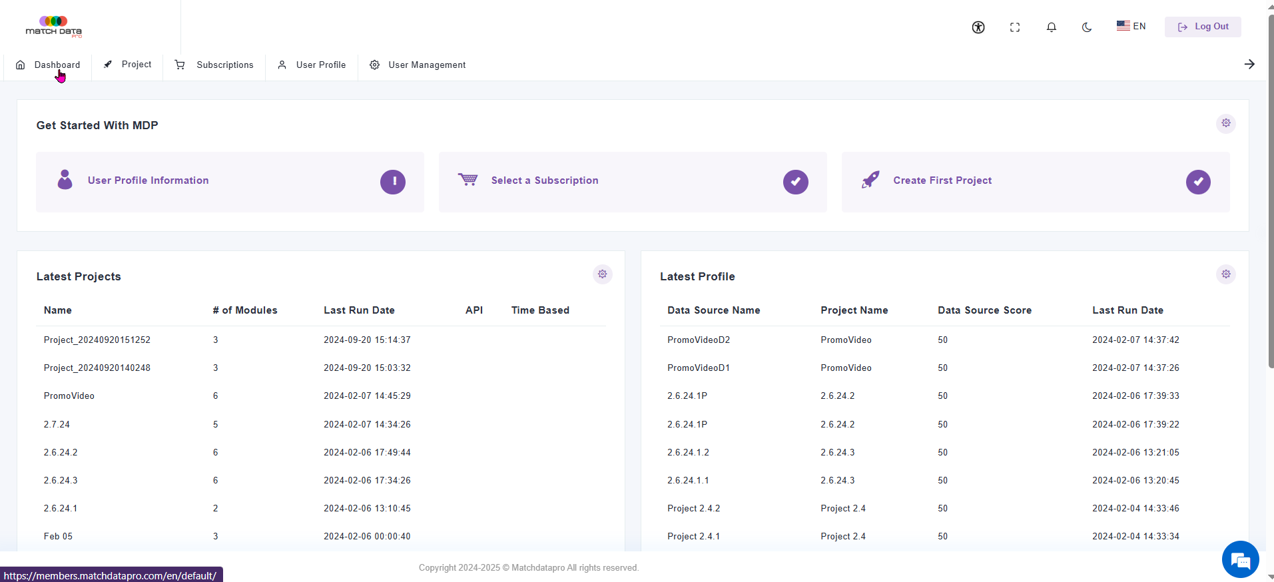1274x582 pixels.
Task: Click the Match Data Pro logo
Action: (x=54, y=27)
